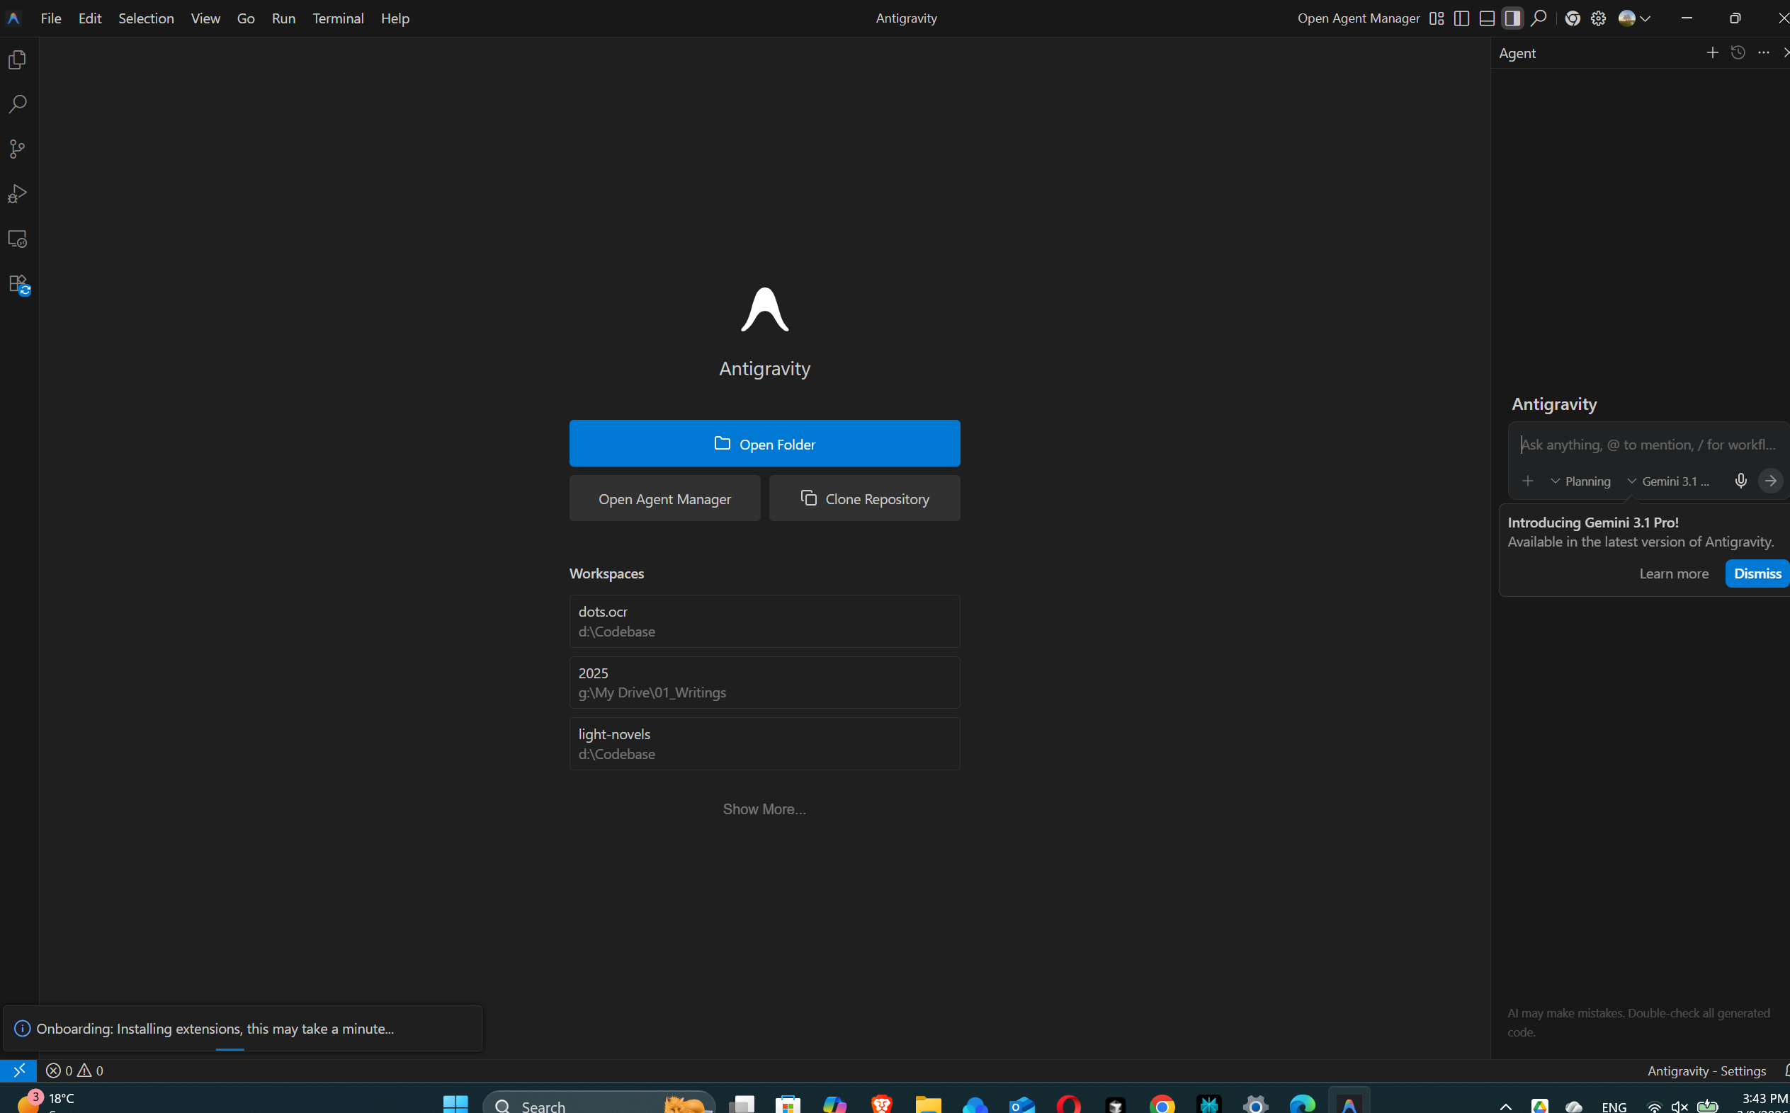Toggle the agent secondary side bar
This screenshot has width=1790, height=1113.
pyautogui.click(x=1512, y=18)
